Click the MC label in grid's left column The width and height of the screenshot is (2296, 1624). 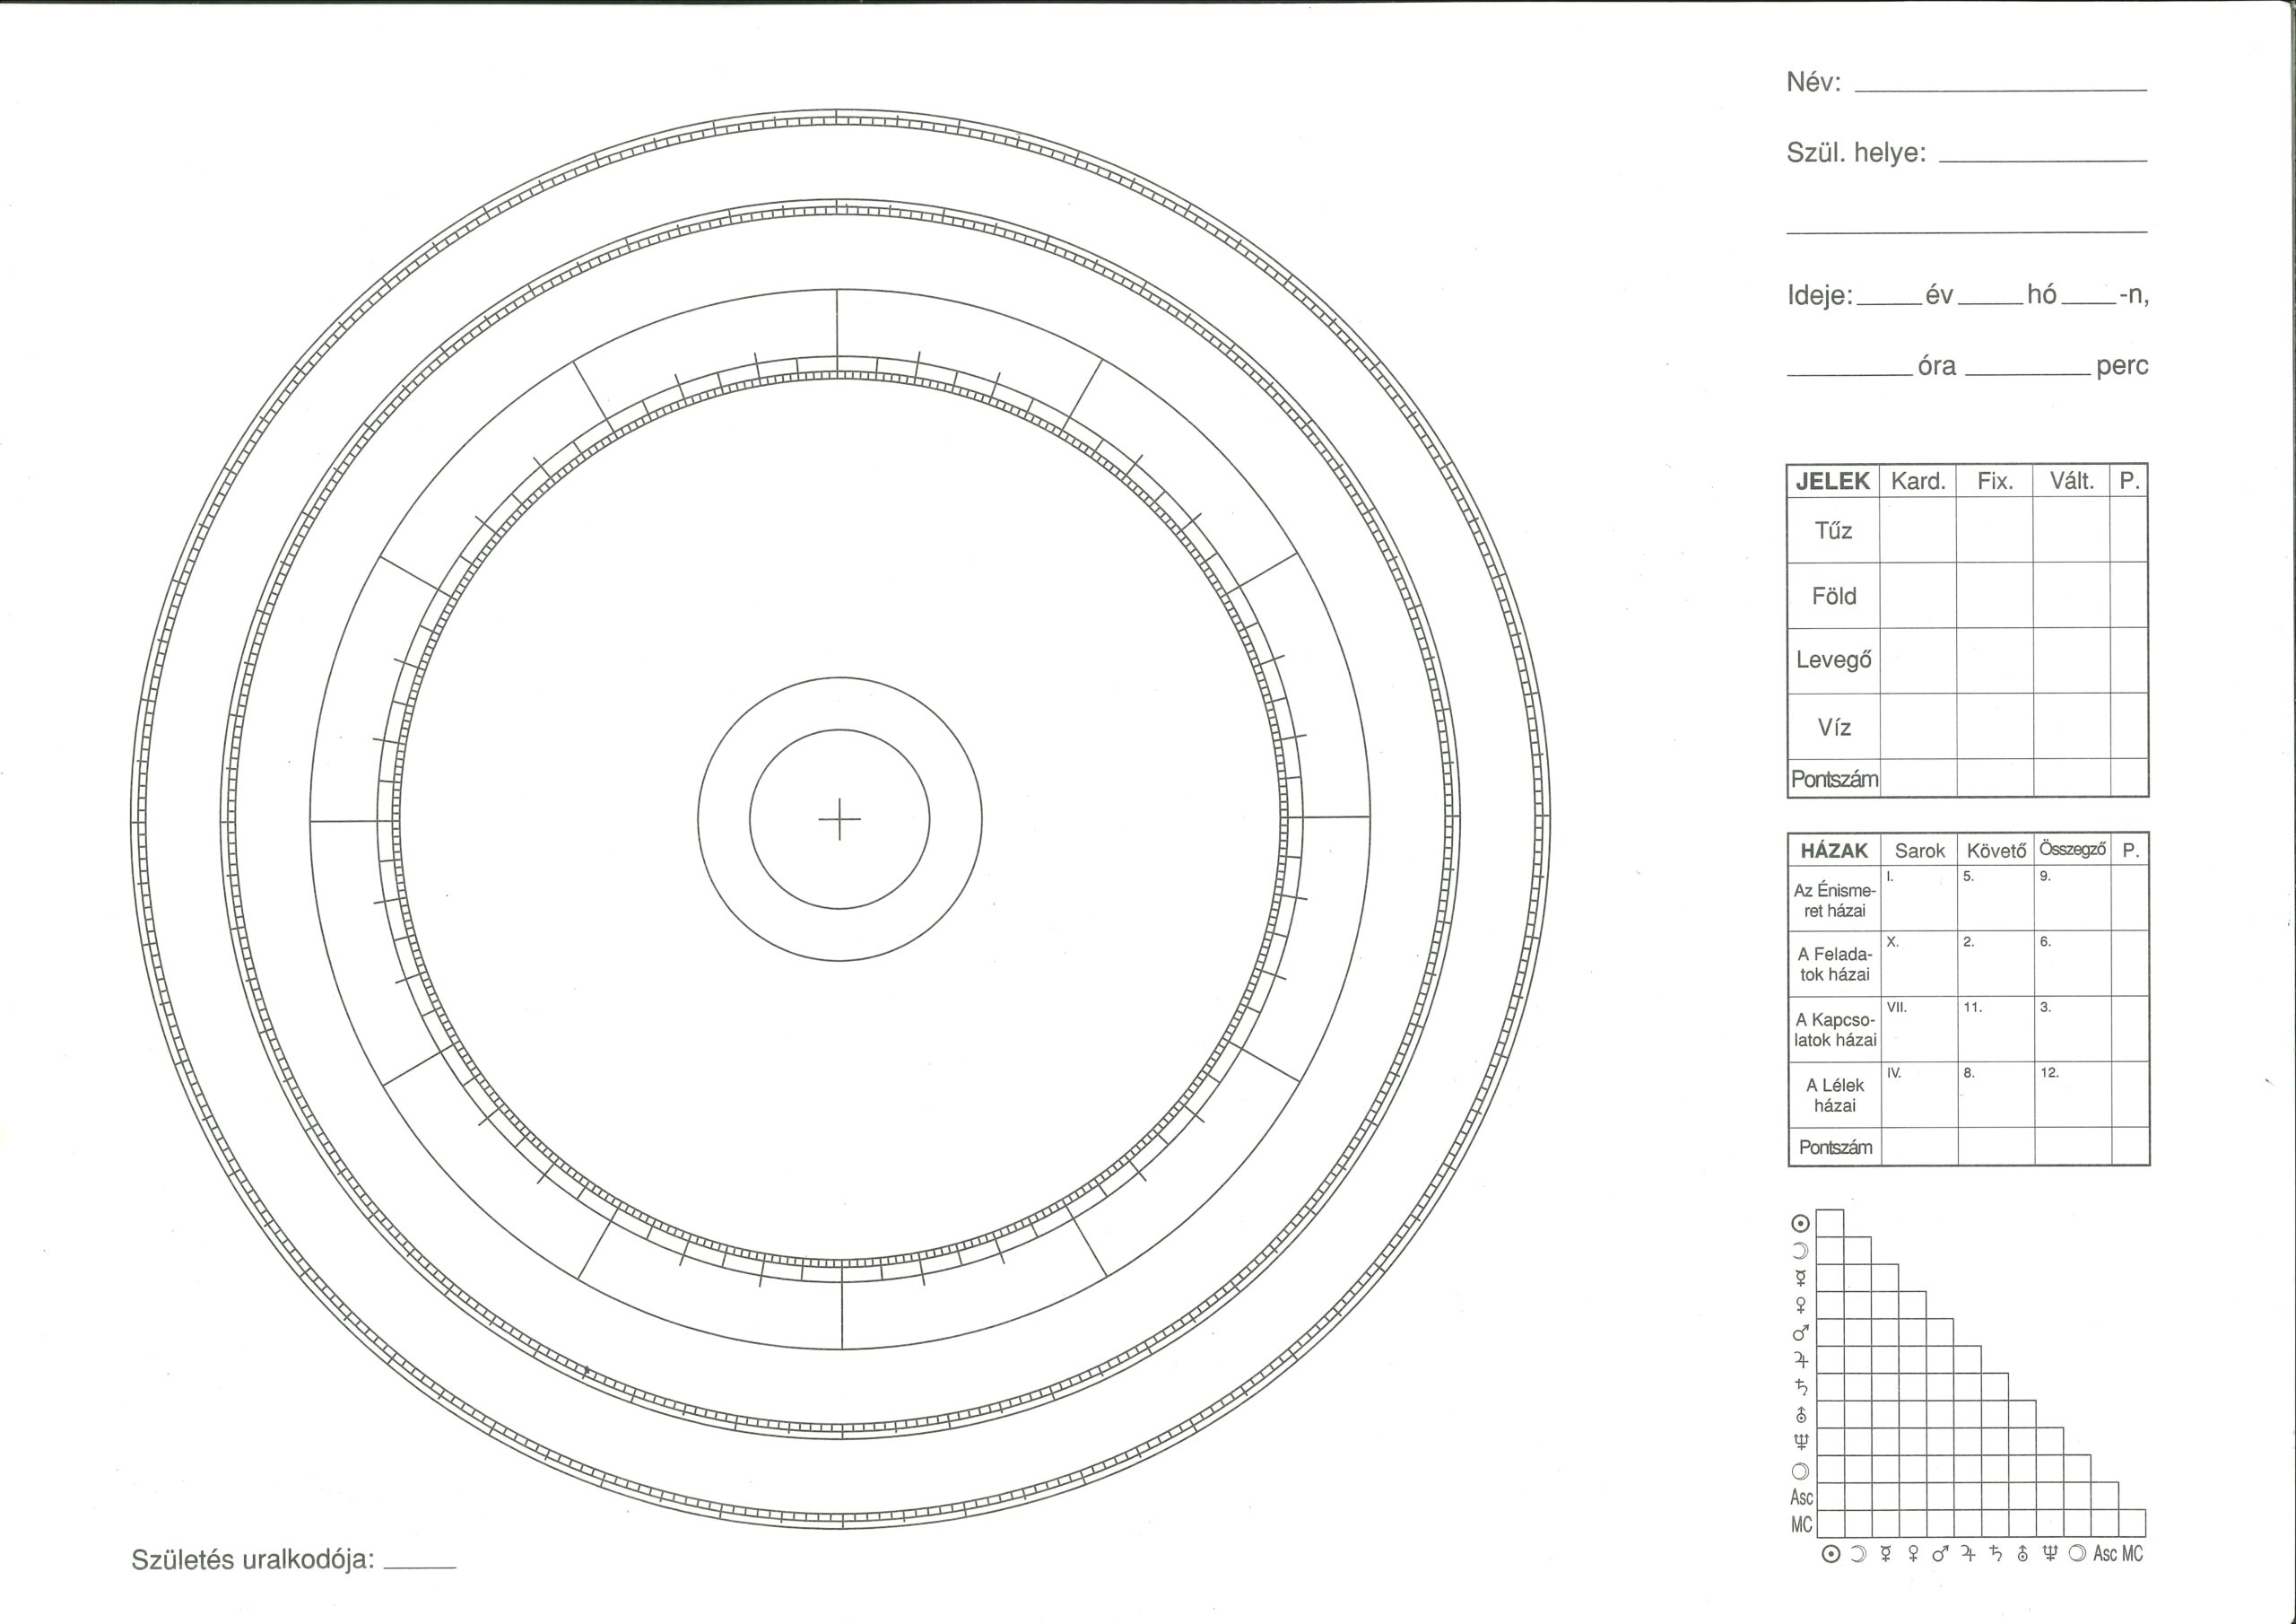point(1801,1525)
